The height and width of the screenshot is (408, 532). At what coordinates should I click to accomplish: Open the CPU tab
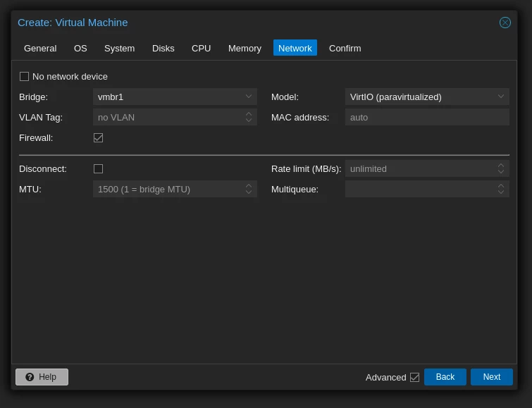(x=202, y=48)
